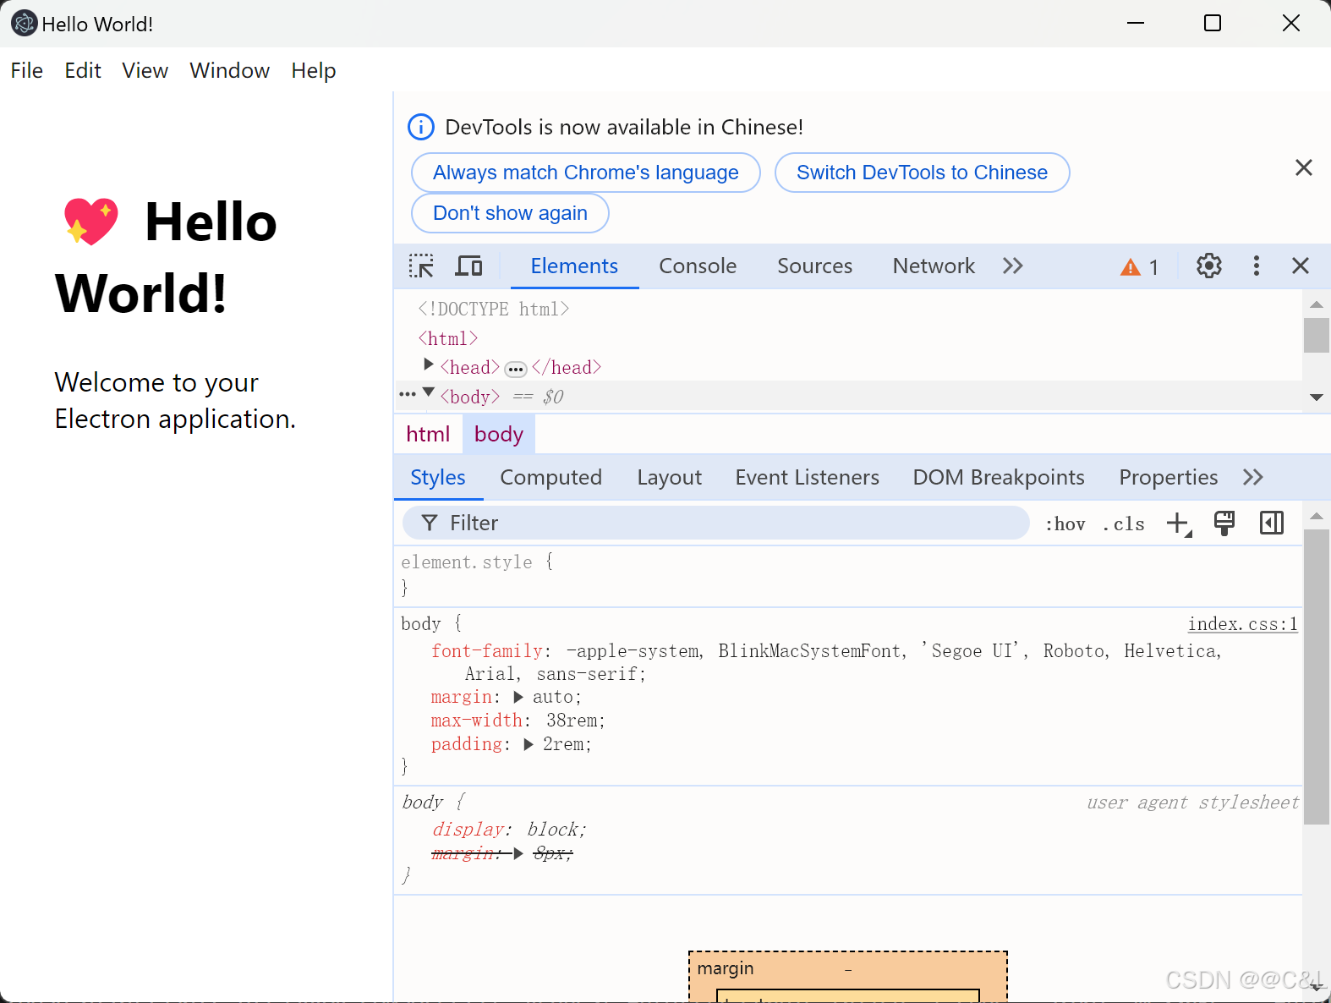Click the Electron app icon in title bar
Image resolution: width=1331 pixels, height=1003 pixels.
pyautogui.click(x=24, y=24)
